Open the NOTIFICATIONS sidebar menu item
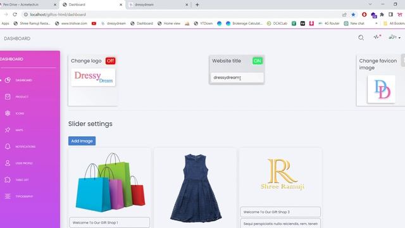The height and width of the screenshot is (228, 405). click(25, 146)
